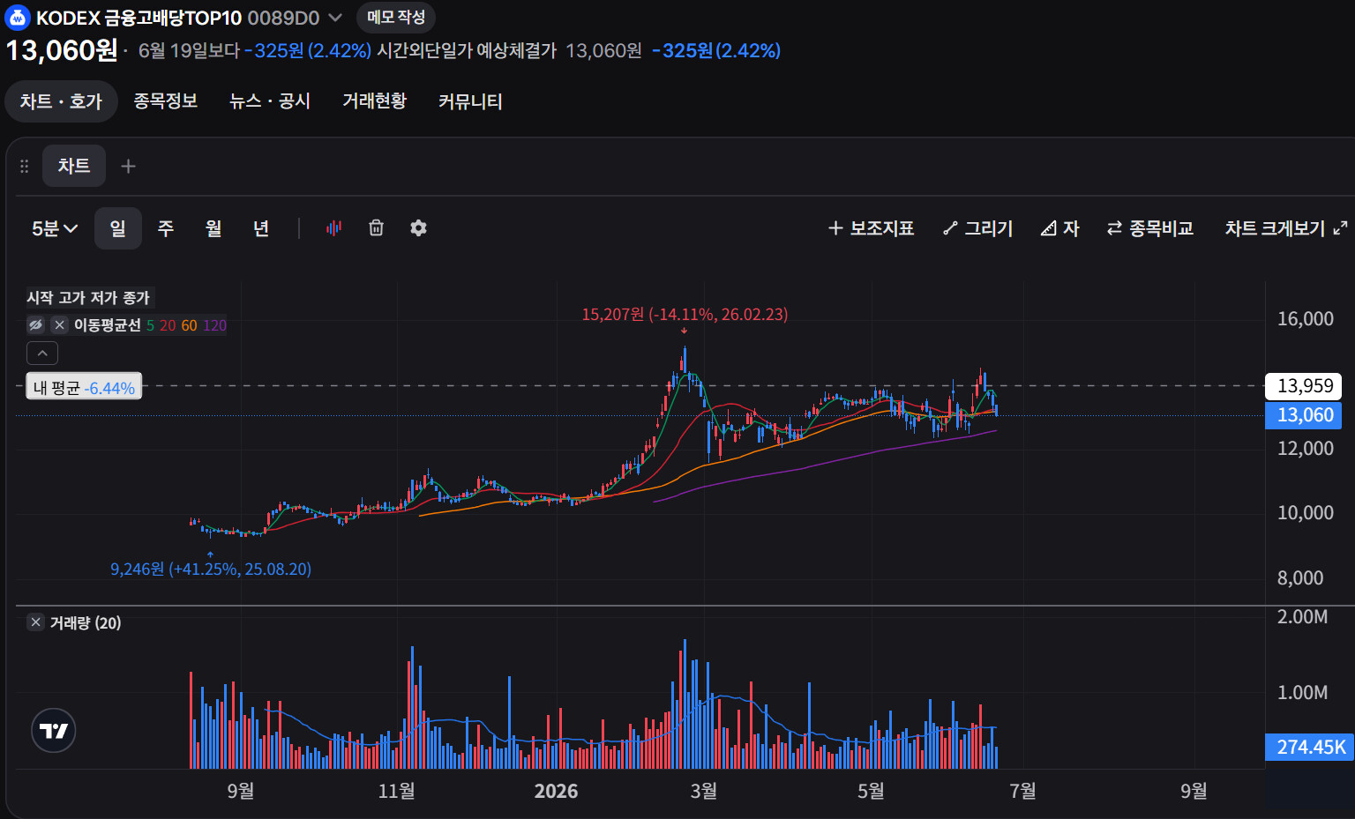Click the TradingView logo badge
This screenshot has height=819, width=1355.
click(54, 731)
